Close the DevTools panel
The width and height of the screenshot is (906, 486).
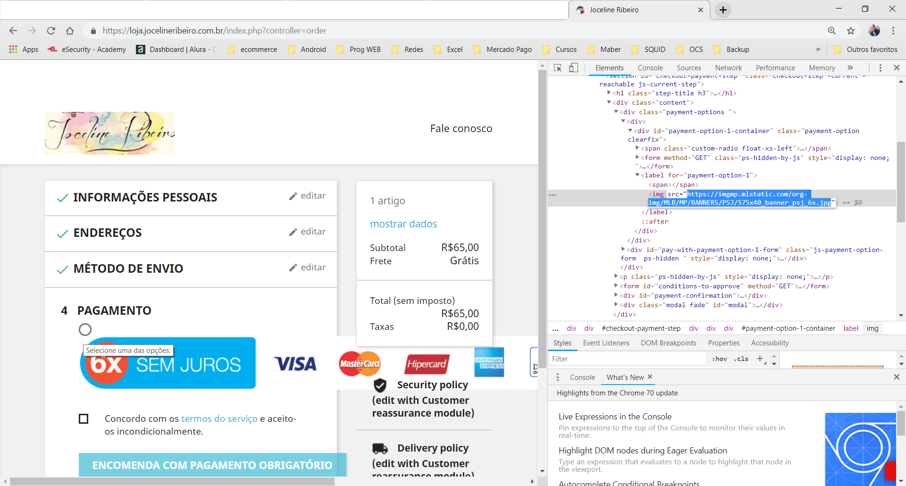click(x=897, y=68)
